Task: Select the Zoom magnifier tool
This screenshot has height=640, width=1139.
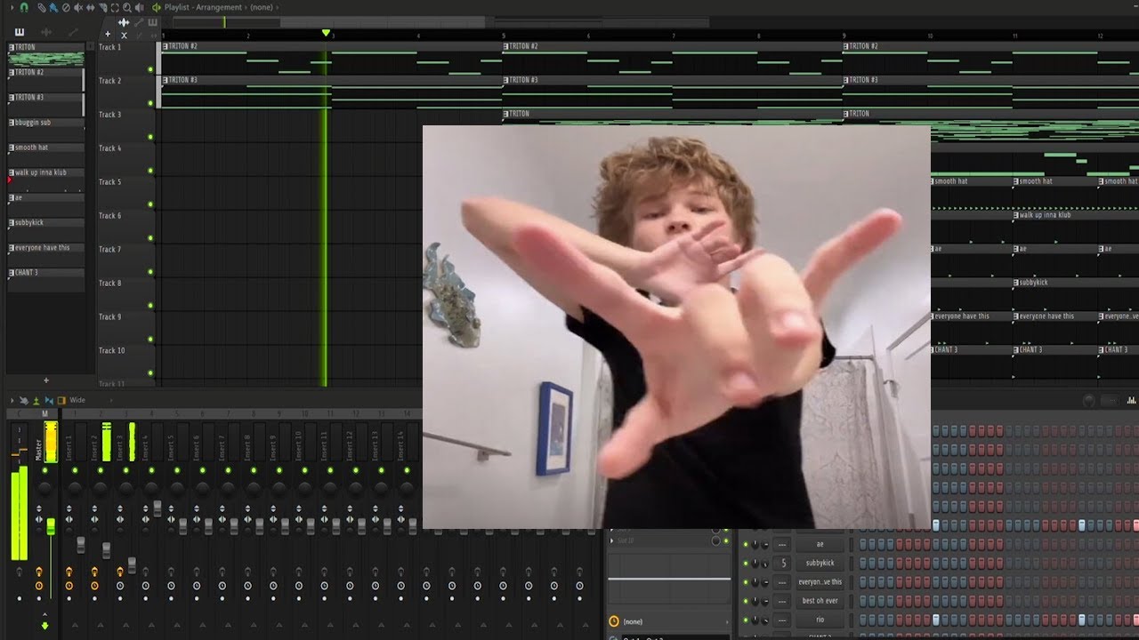Action: (x=127, y=8)
